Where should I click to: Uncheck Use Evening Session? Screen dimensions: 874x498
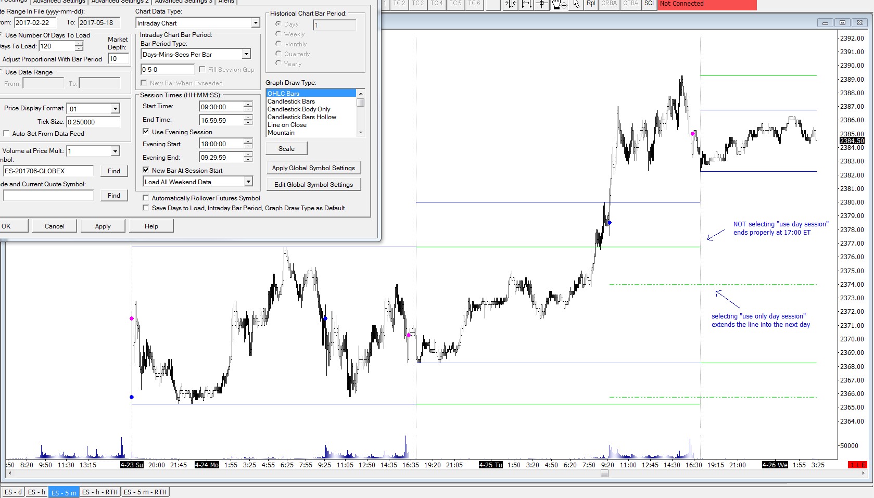click(x=146, y=132)
